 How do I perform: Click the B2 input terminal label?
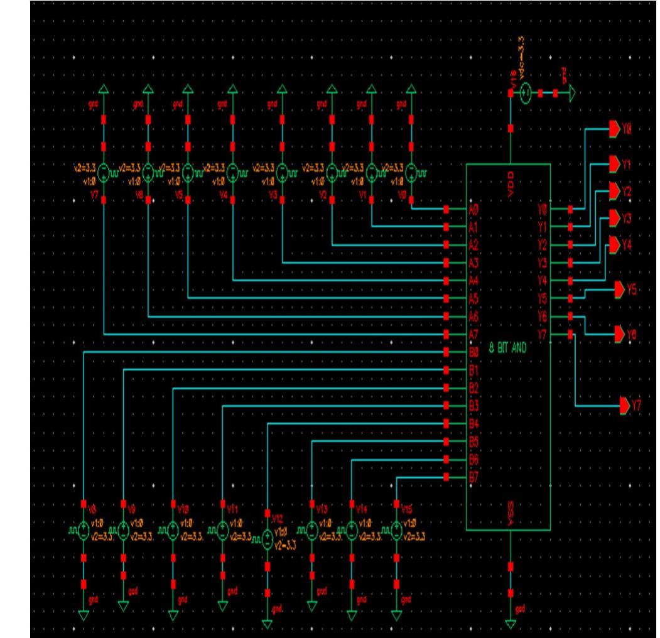pos(473,388)
